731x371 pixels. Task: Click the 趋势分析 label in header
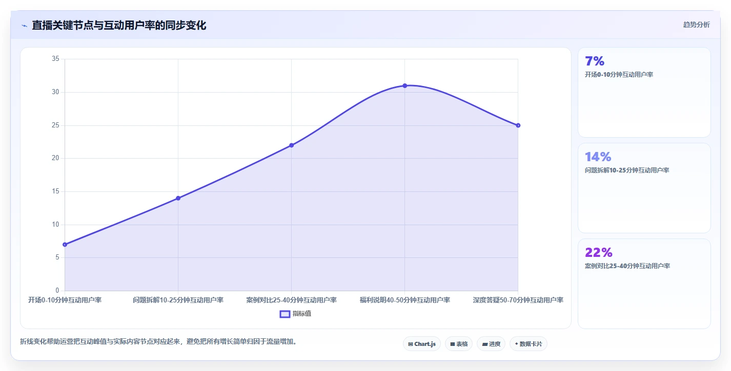pyautogui.click(x=696, y=25)
